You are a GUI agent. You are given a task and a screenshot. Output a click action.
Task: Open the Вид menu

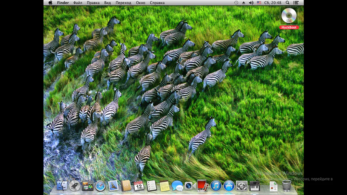[x=107, y=3]
